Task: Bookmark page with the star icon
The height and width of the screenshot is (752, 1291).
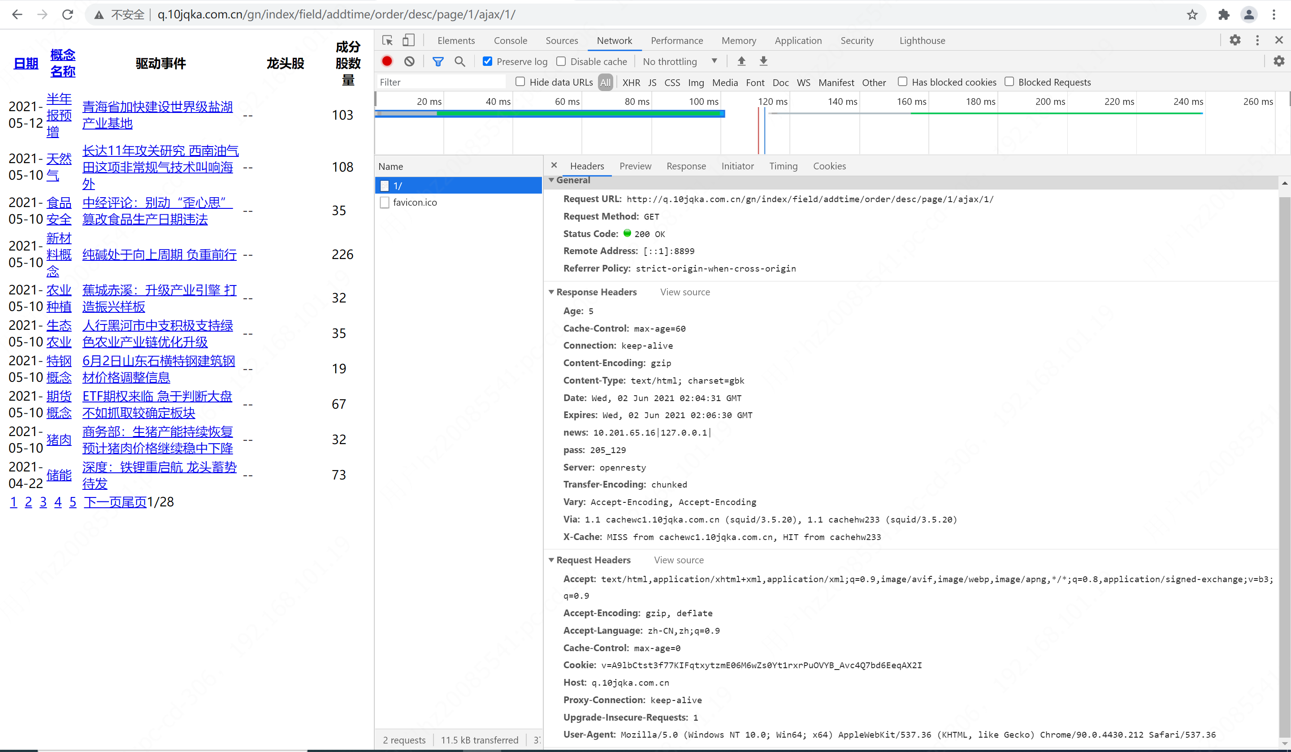Action: (1192, 14)
